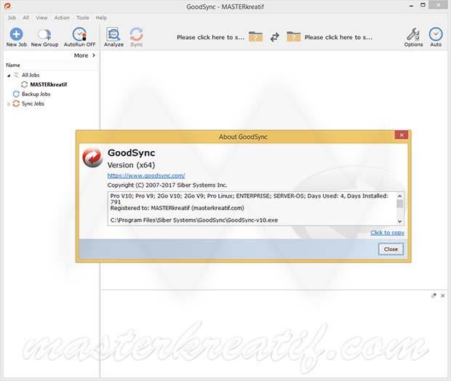Click the sync direction arrows icon
Screen dimensions: 451x381
(x=275, y=37)
